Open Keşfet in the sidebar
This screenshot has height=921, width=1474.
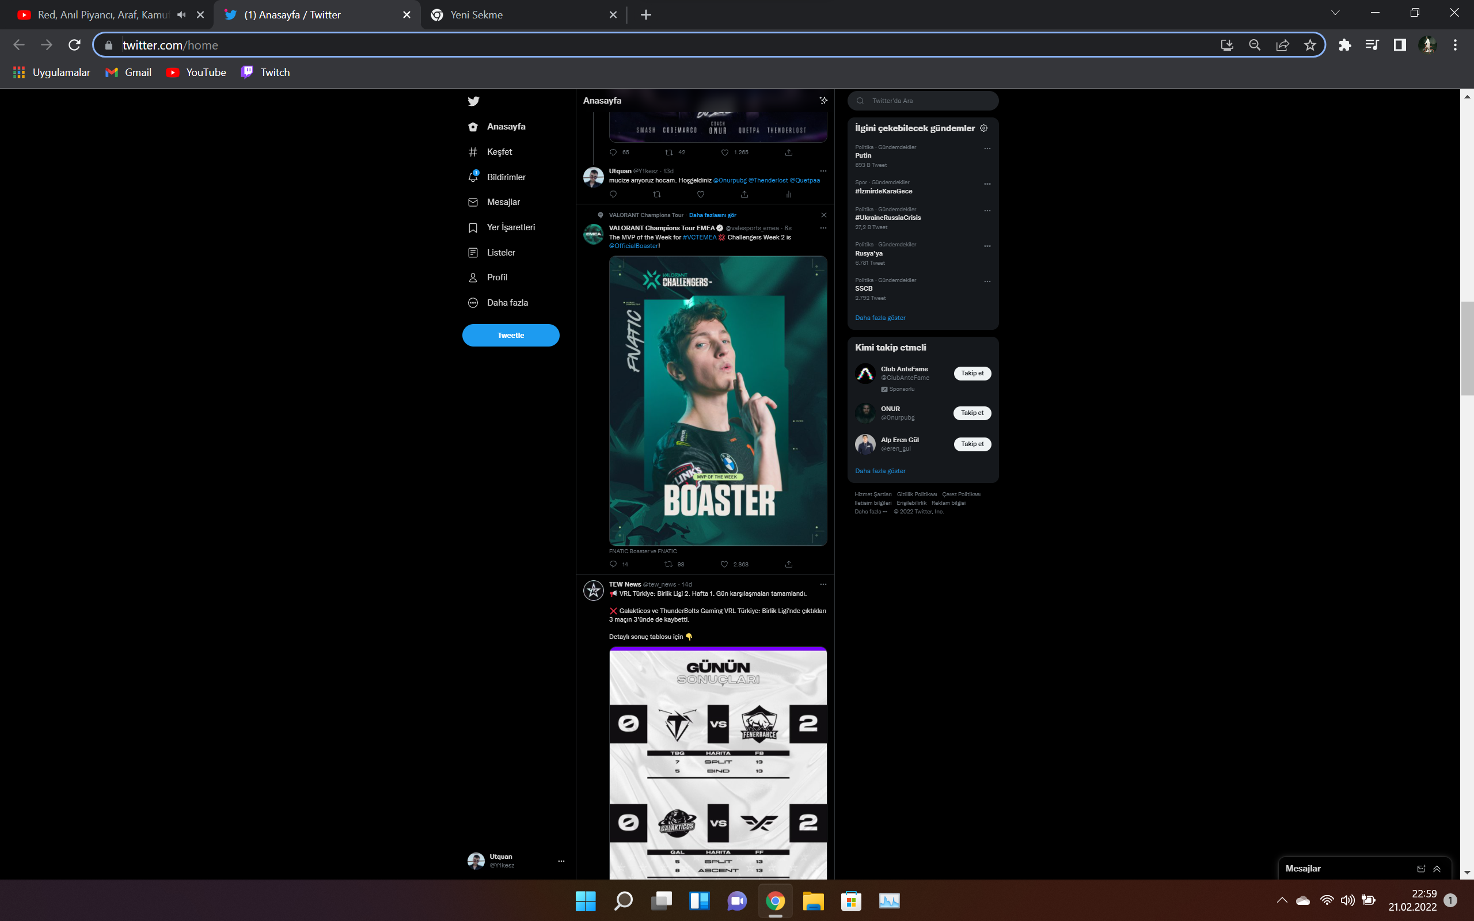pos(499,151)
